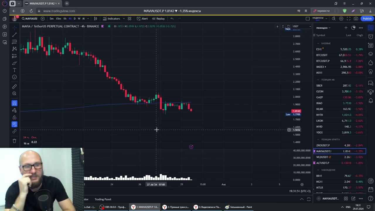Image resolution: width=375 pixels, height=211 pixels.
Task: Open the Fibonacci retracement tools
Action: coord(14,42)
